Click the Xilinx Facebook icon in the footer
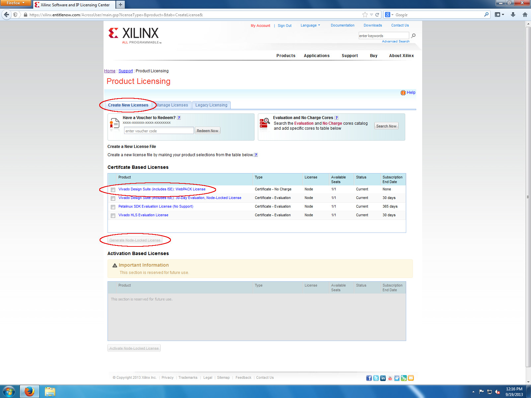Viewport: 531px width, 398px height. pyautogui.click(x=369, y=378)
